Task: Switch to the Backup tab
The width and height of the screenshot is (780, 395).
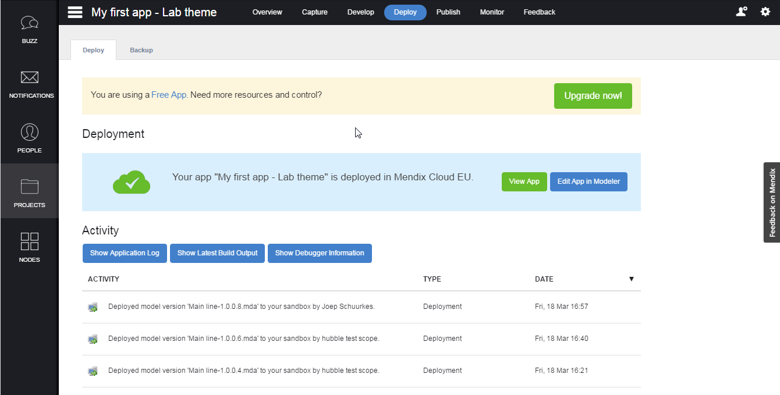Action: pos(141,51)
